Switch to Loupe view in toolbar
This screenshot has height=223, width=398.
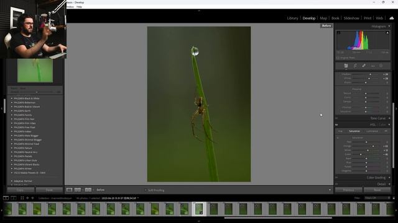click(x=69, y=190)
